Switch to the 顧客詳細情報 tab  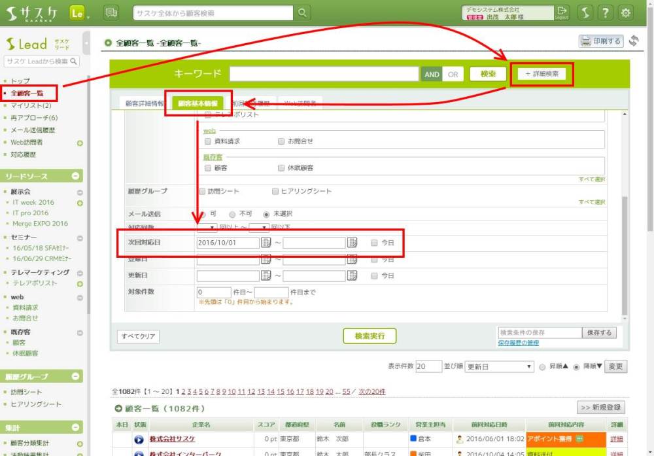[x=141, y=103]
